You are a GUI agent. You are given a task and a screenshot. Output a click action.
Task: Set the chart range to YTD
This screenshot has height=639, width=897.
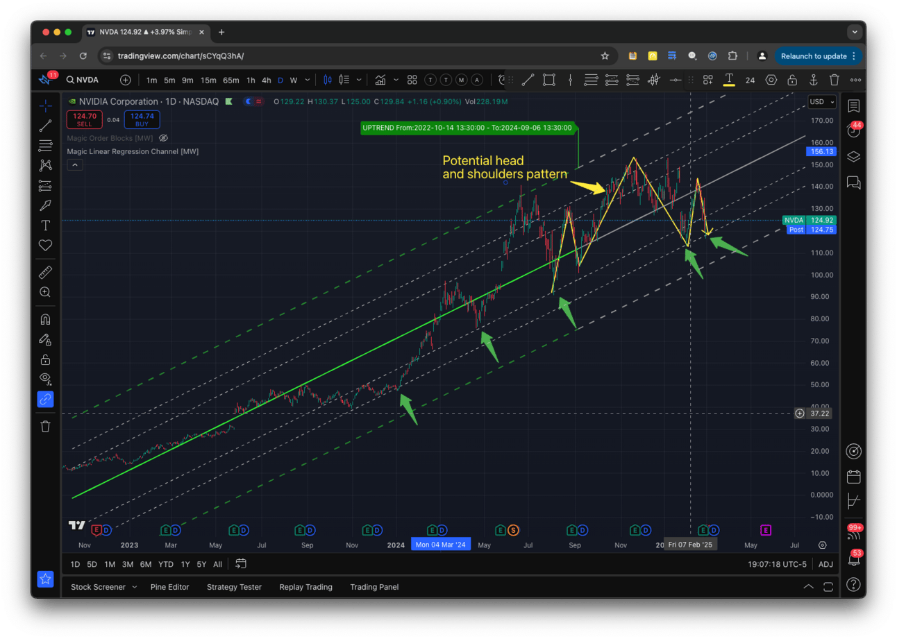tap(166, 564)
